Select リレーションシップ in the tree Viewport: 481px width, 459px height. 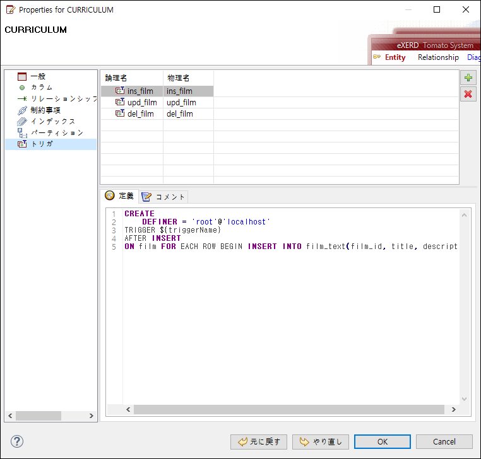pos(64,98)
